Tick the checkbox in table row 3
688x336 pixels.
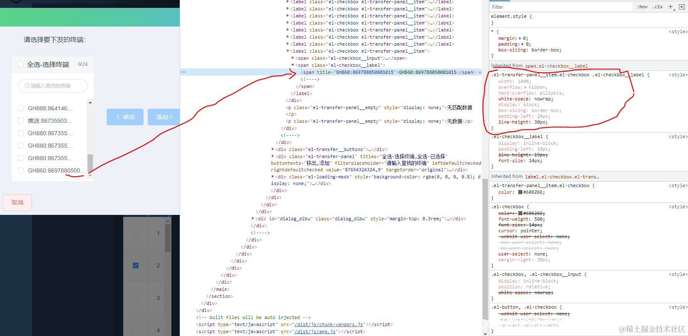point(136,298)
